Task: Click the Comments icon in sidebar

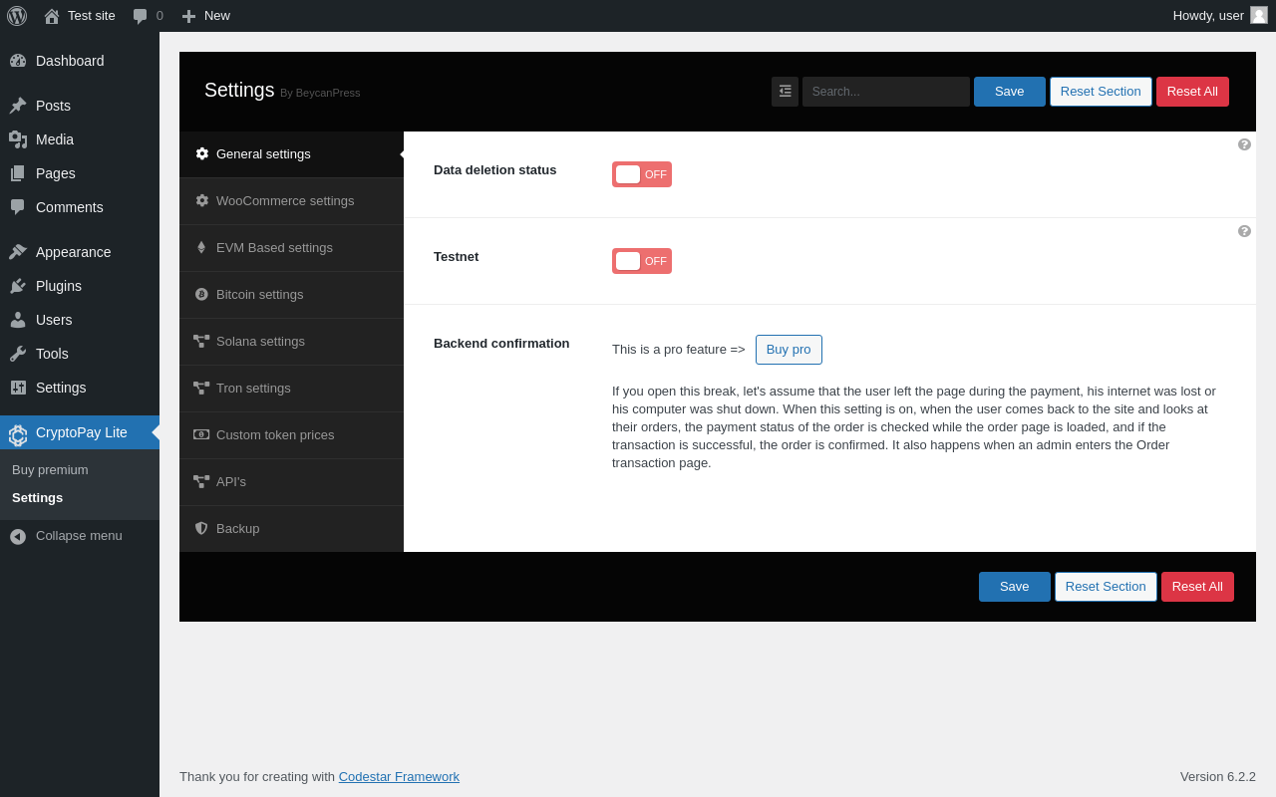Action: [x=18, y=207]
